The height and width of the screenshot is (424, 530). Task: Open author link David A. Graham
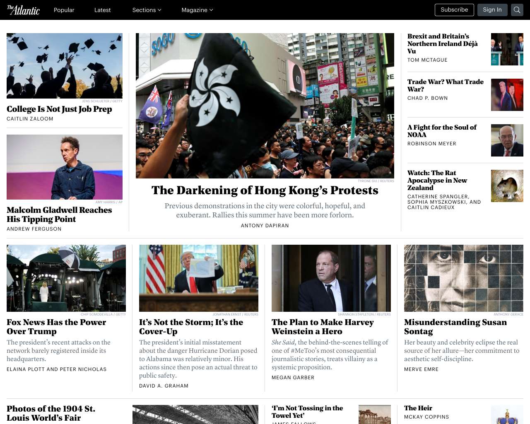pyautogui.click(x=164, y=386)
